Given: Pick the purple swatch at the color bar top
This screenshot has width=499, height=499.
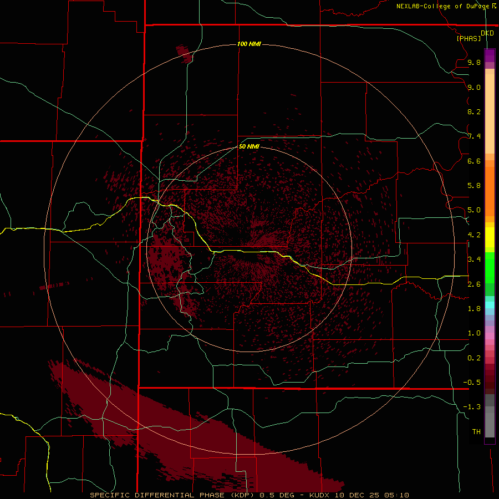Looking at the screenshot, I should tap(490, 55).
